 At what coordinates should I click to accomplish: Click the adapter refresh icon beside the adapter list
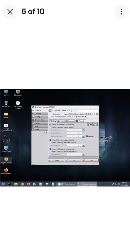[x=50, y=111]
